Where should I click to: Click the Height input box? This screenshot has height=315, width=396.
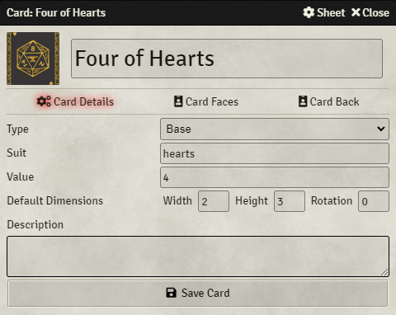click(290, 201)
